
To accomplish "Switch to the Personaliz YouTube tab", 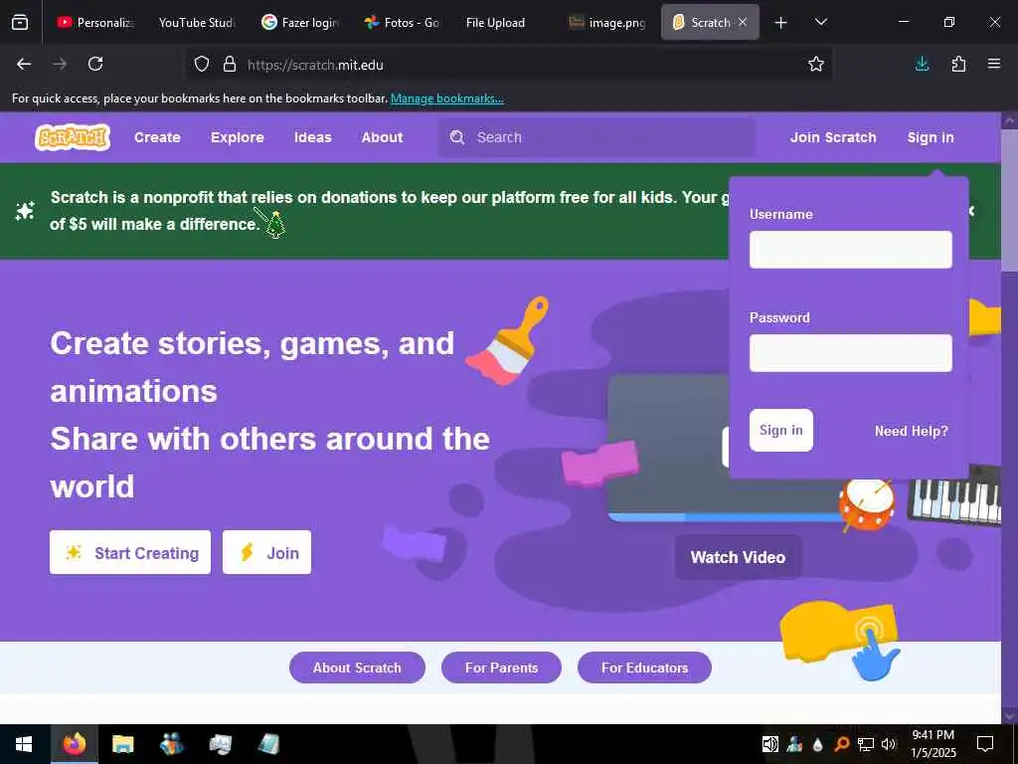I will (x=96, y=22).
